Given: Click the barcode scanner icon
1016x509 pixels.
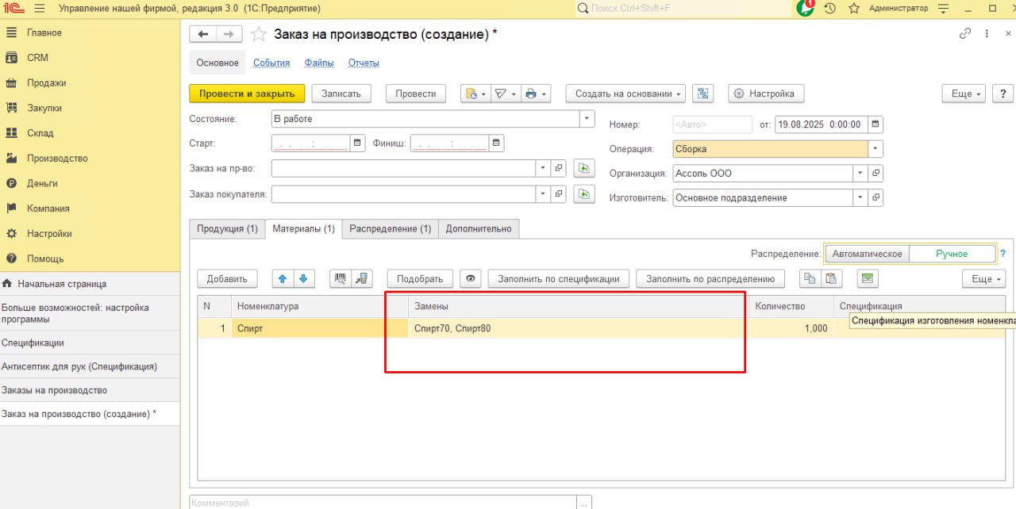Looking at the screenshot, I should click(341, 278).
